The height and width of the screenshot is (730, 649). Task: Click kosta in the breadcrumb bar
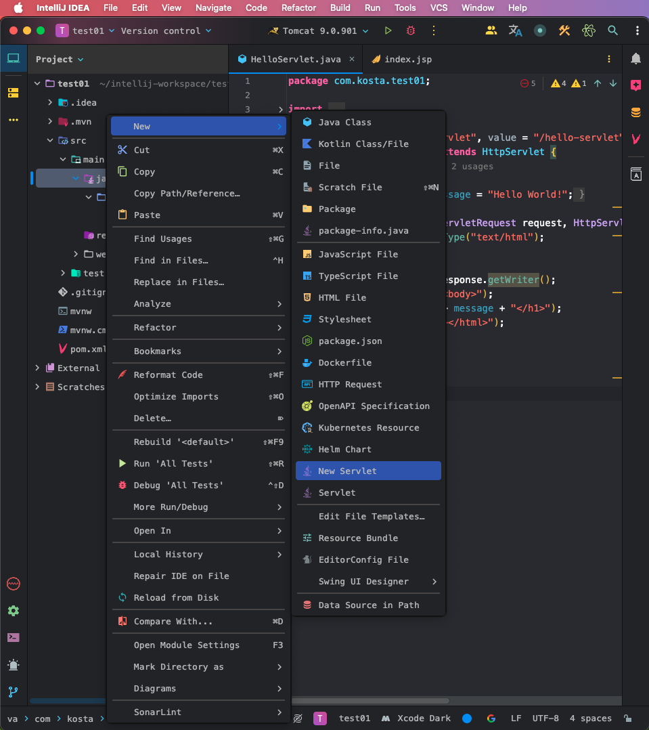point(80,719)
